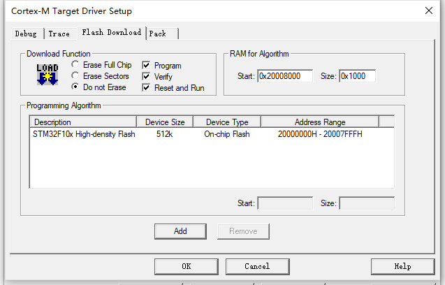Edit RAM for Algorithm Start field
Screen dimensions: 445x285
click(x=285, y=76)
